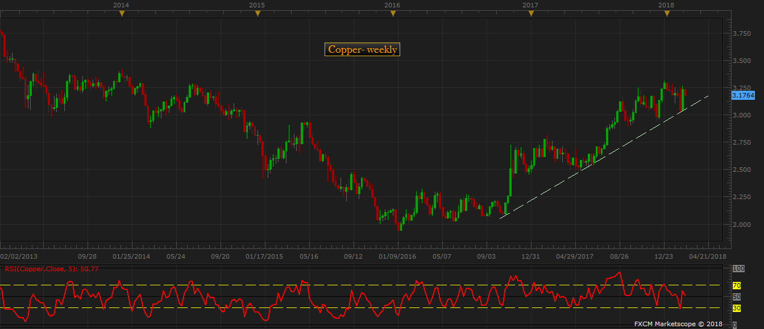Click the 2.000 price axis label
Screen dimensions: 764x329
[741, 225]
